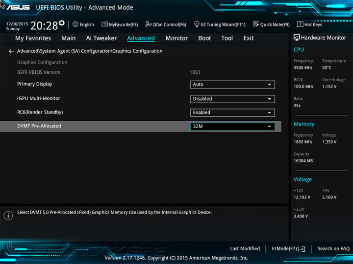This screenshot has height=264, width=353.
Task: Click the Memory section heading
Action: coord(304,124)
